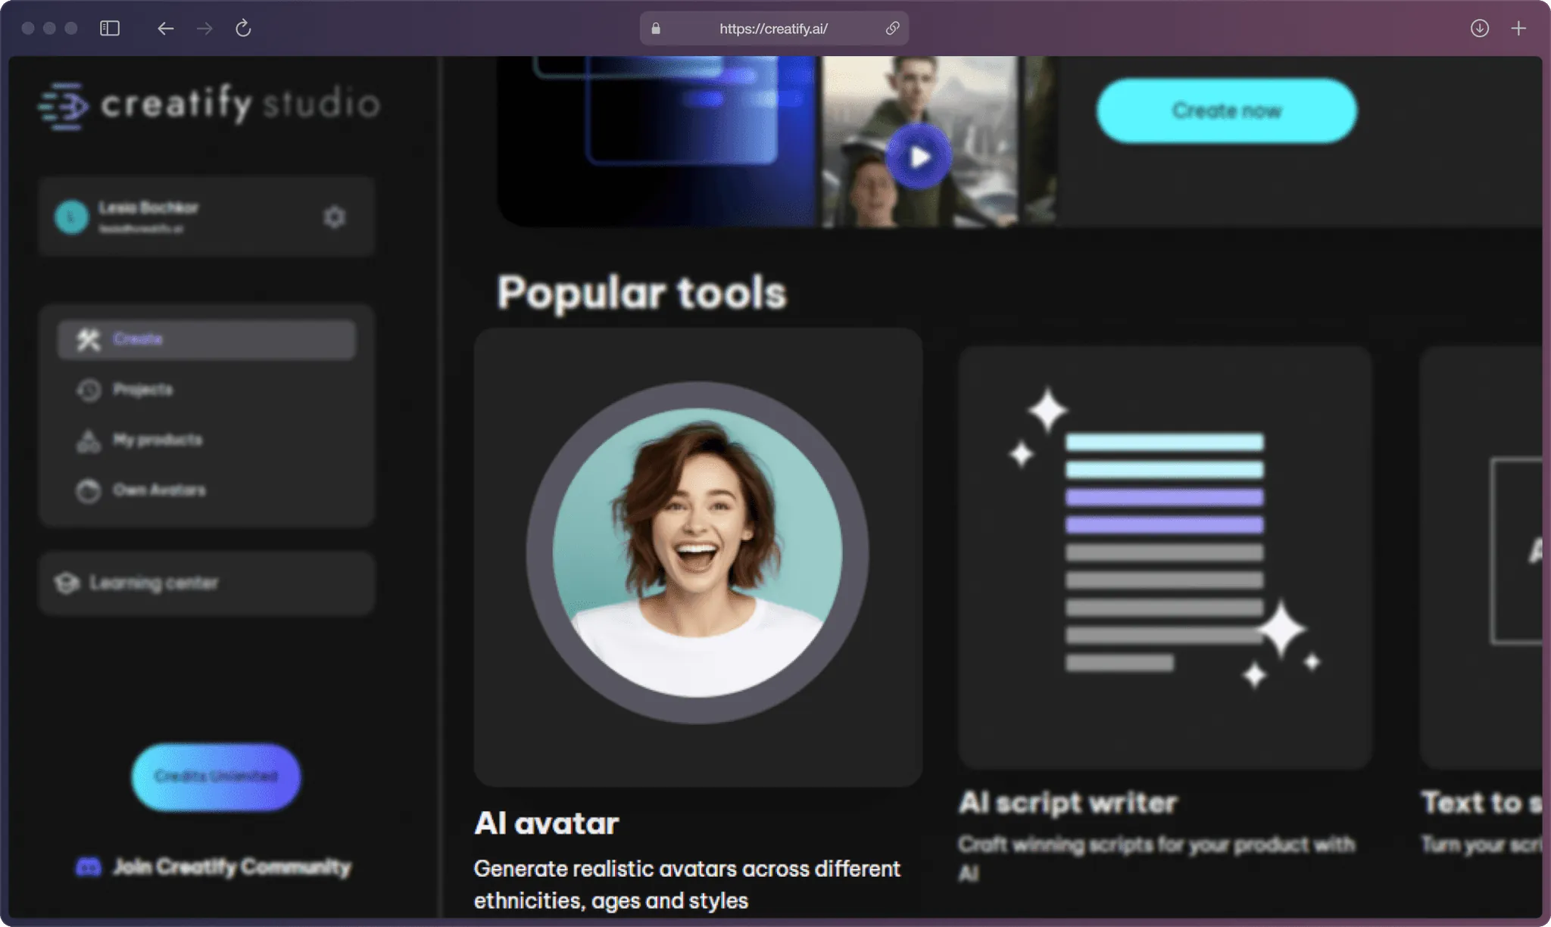This screenshot has height=927, width=1551.
Task: Click the URL address bar field
Action: tap(774, 29)
